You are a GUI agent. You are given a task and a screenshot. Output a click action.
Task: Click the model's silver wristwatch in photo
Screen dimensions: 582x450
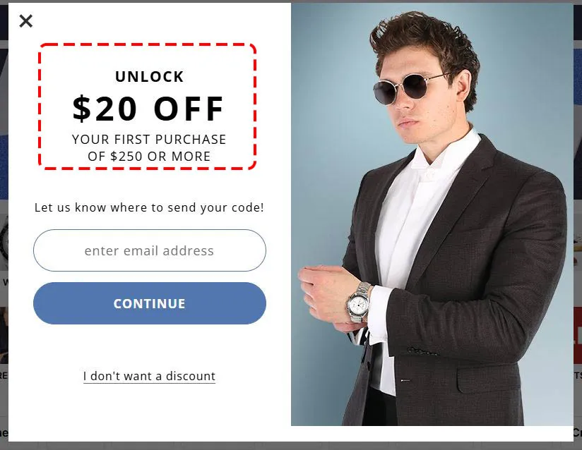click(359, 303)
